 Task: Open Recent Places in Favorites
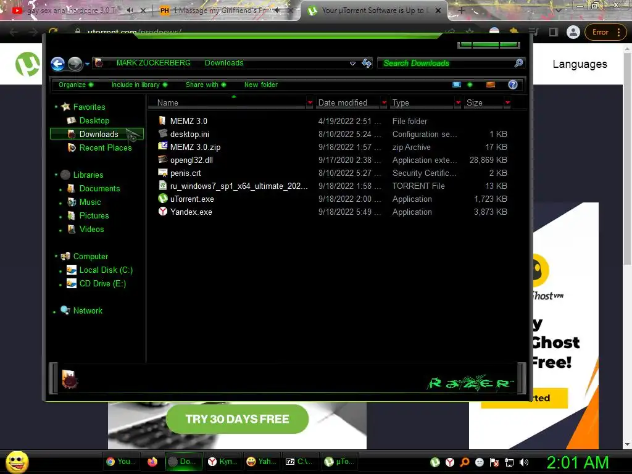[x=105, y=148]
